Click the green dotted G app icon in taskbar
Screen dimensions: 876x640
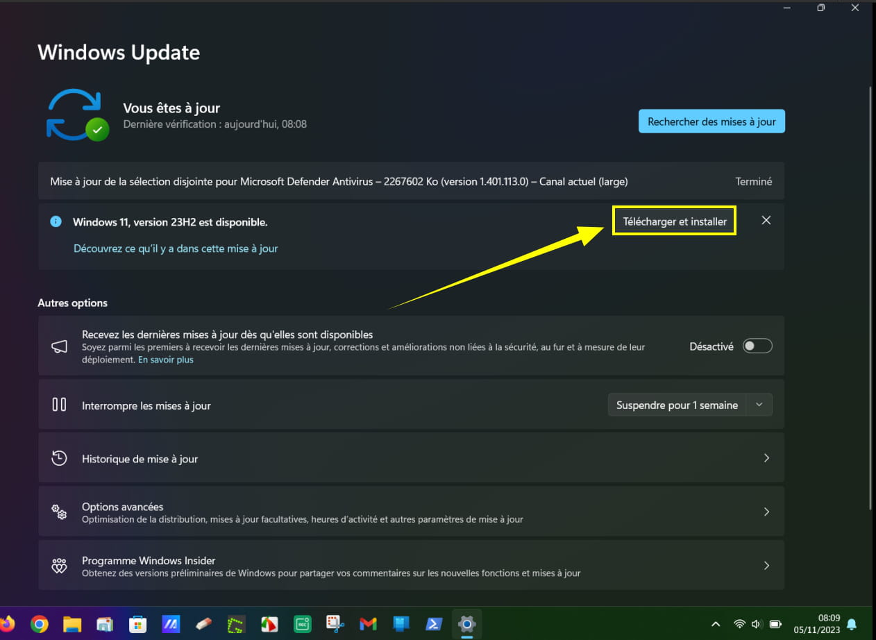[236, 624]
